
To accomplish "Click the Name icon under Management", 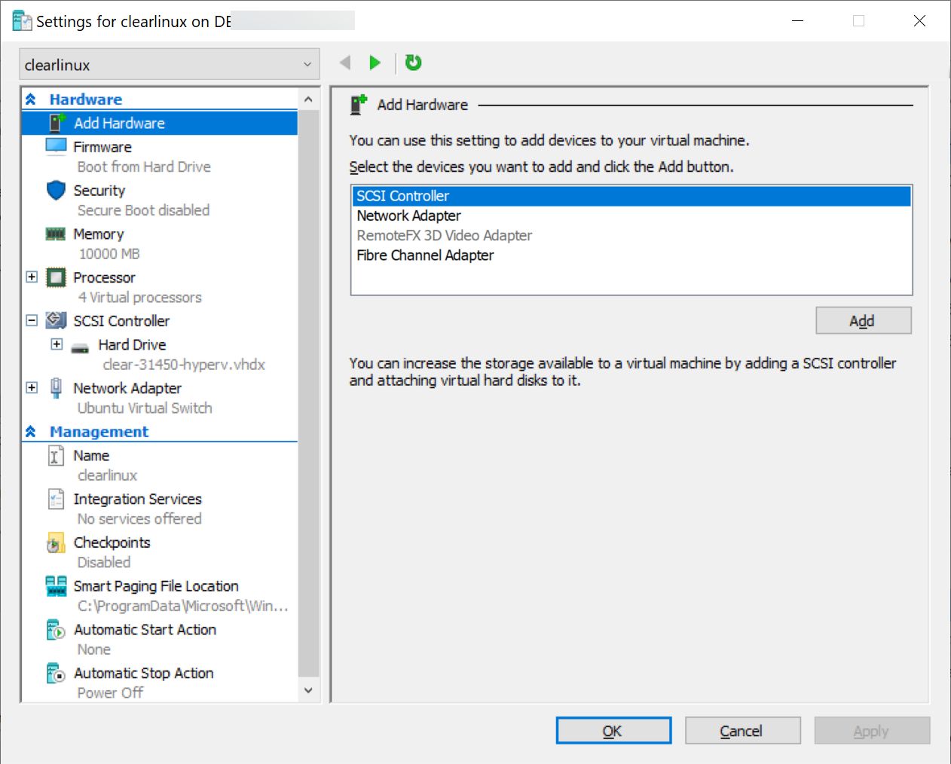I will (57, 455).
